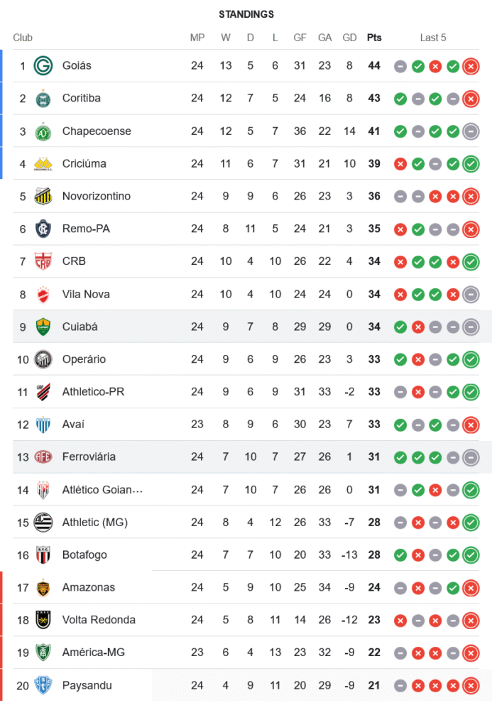Open the Volta Redonda team page
492x710 pixels.
(99, 620)
